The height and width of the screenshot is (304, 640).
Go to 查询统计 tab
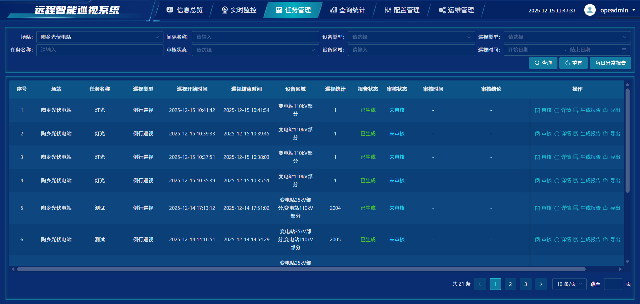(x=348, y=10)
